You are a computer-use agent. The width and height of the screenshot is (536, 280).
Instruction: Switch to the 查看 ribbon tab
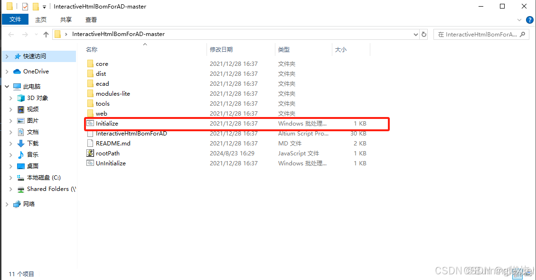91,20
